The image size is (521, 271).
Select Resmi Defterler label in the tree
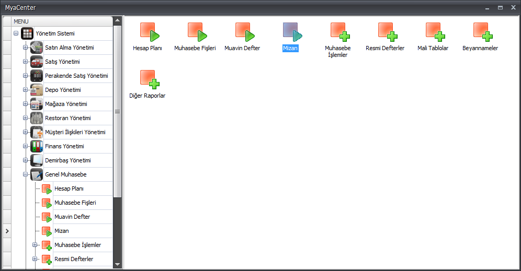(x=74, y=259)
